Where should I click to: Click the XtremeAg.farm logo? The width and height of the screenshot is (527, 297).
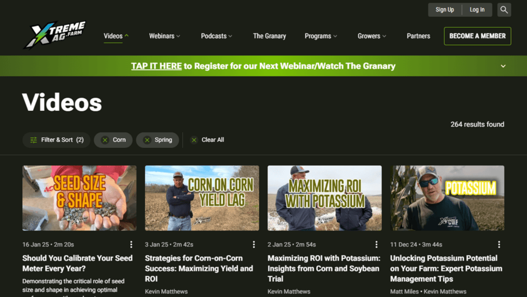[54, 35]
